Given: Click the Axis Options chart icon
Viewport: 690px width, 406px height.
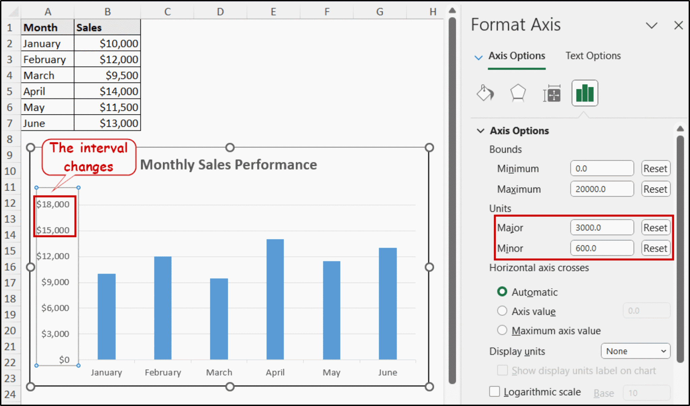Looking at the screenshot, I should pos(585,93).
